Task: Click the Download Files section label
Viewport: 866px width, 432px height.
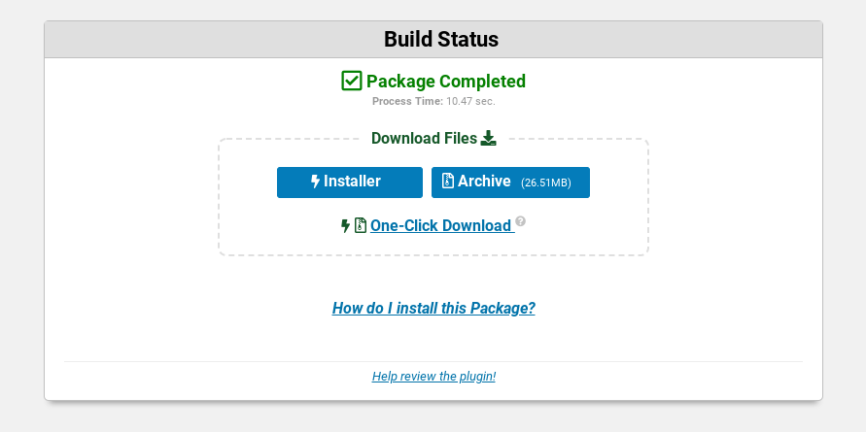Action: [424, 138]
